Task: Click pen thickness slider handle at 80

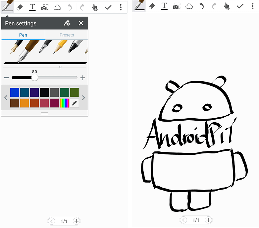Action: coord(34,78)
